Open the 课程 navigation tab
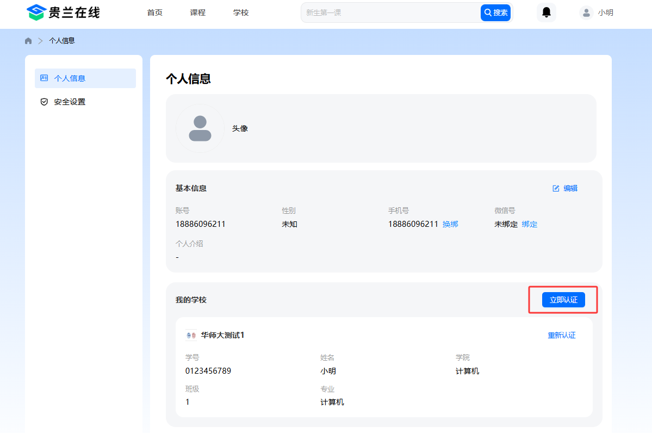 (197, 13)
